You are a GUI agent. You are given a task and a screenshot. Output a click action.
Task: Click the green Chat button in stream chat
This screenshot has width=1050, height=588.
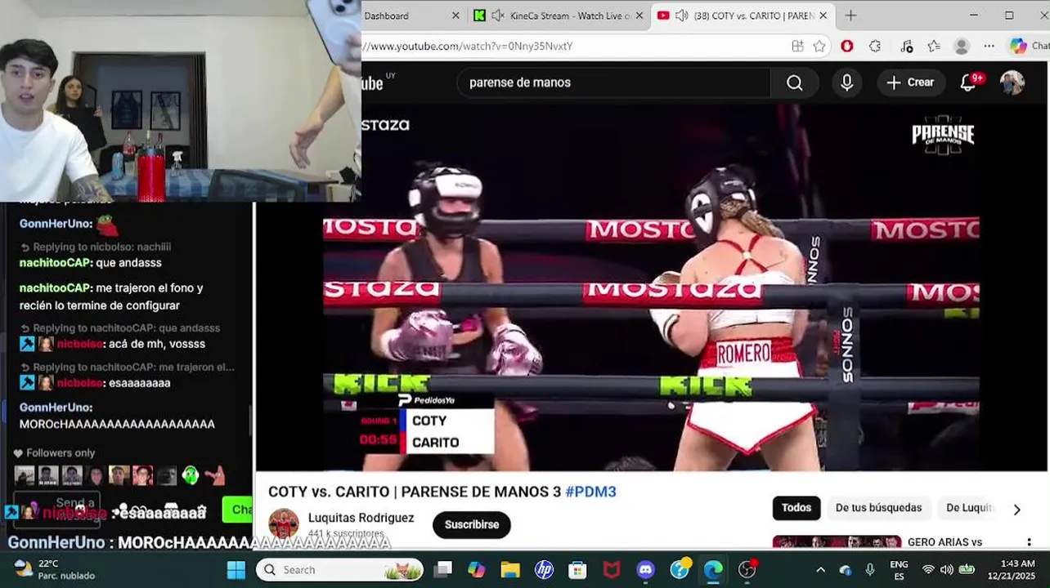point(238,510)
